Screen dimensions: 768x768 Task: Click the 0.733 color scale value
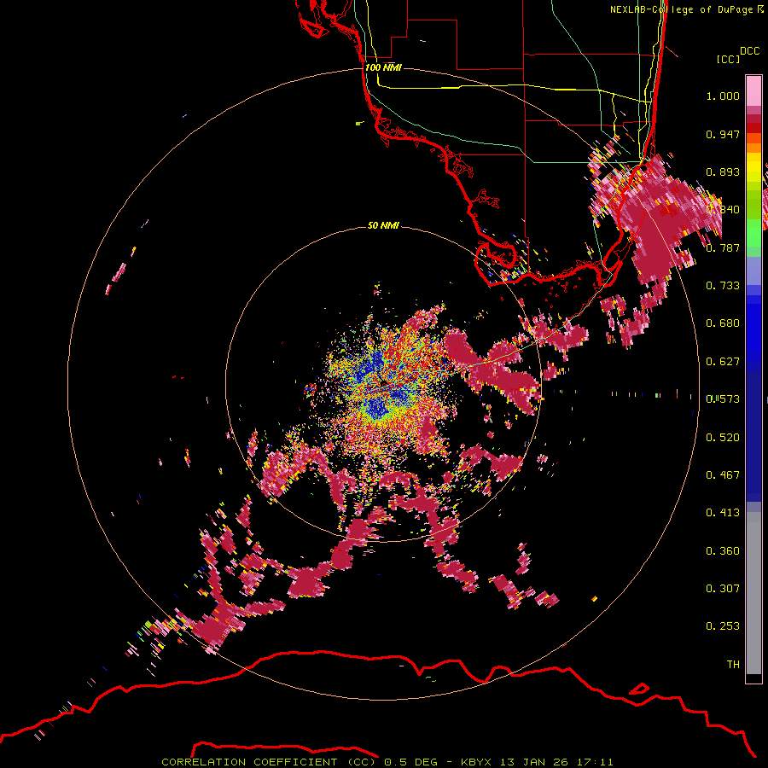point(723,286)
